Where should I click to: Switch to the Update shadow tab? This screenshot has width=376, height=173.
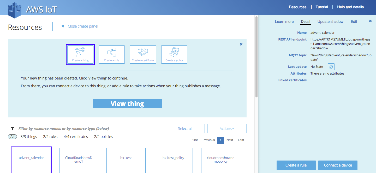(x=330, y=22)
